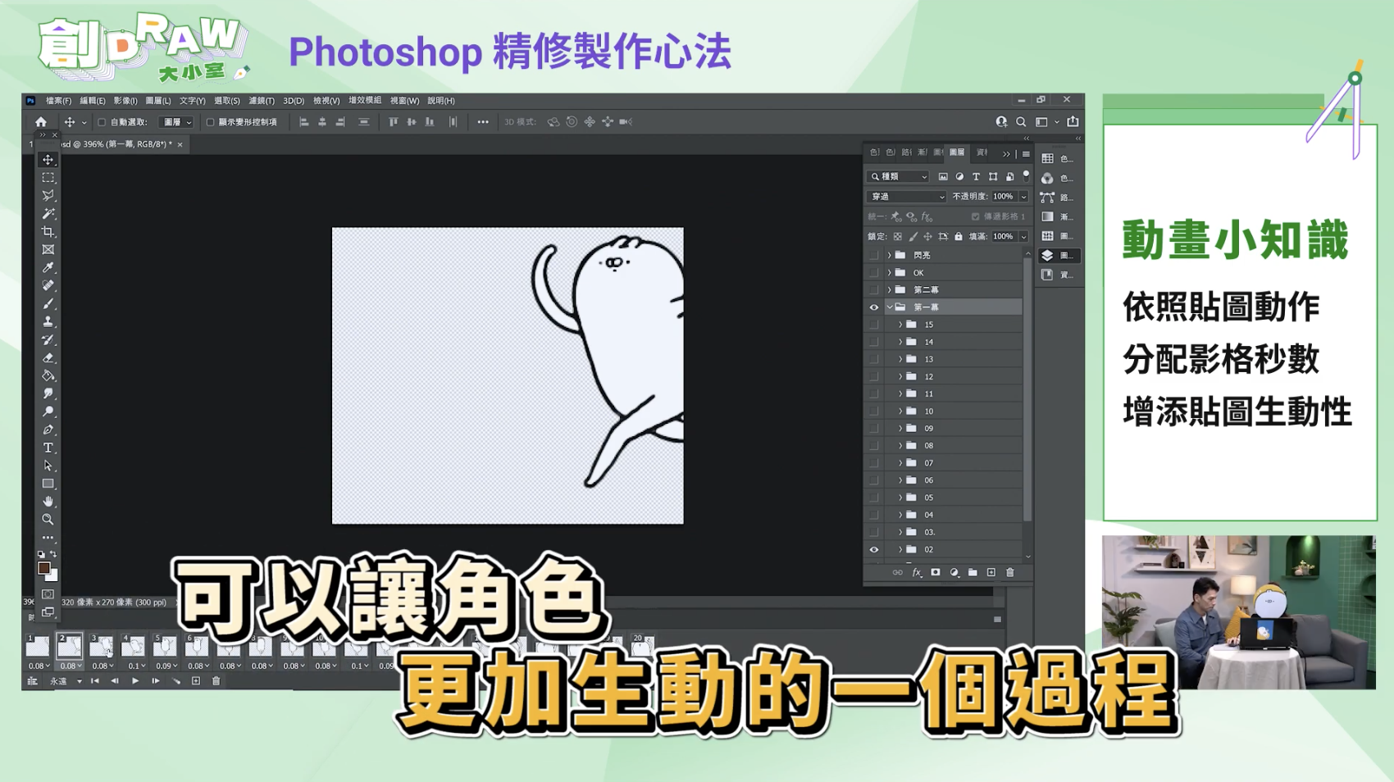Click the share icon in options bar
The image size is (1394, 782).
point(1073,122)
